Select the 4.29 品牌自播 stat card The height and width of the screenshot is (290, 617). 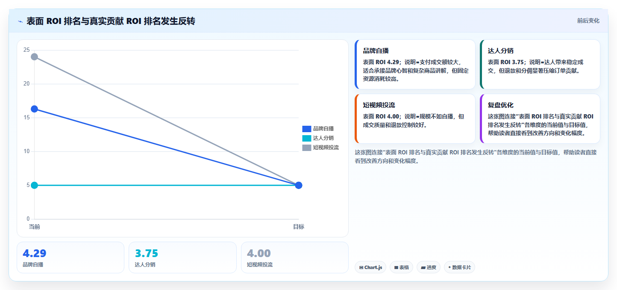71,257
